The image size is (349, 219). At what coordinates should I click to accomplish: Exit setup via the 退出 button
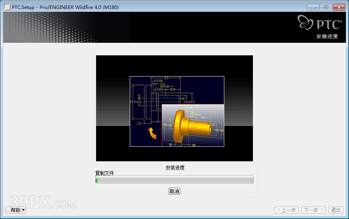click(336, 210)
